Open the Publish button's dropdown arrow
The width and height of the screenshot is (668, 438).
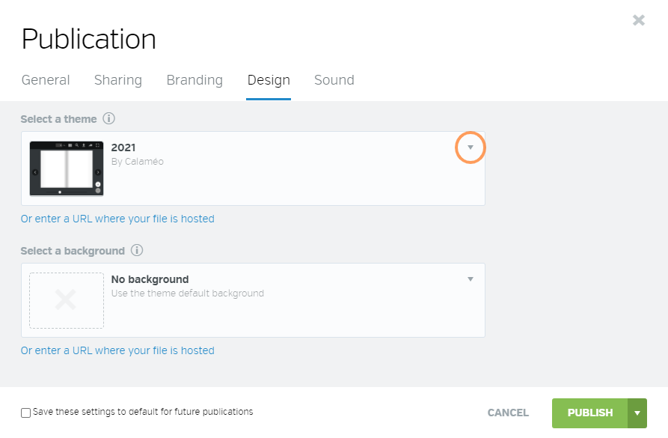[x=637, y=413]
